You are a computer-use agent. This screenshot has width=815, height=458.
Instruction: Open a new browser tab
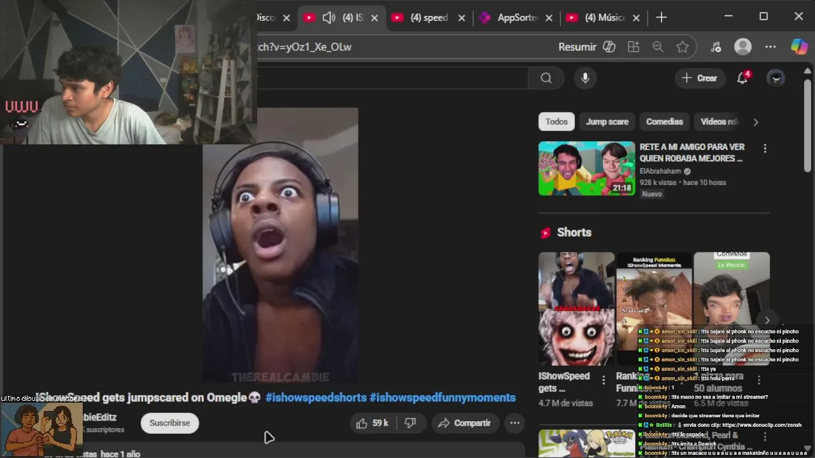(662, 18)
